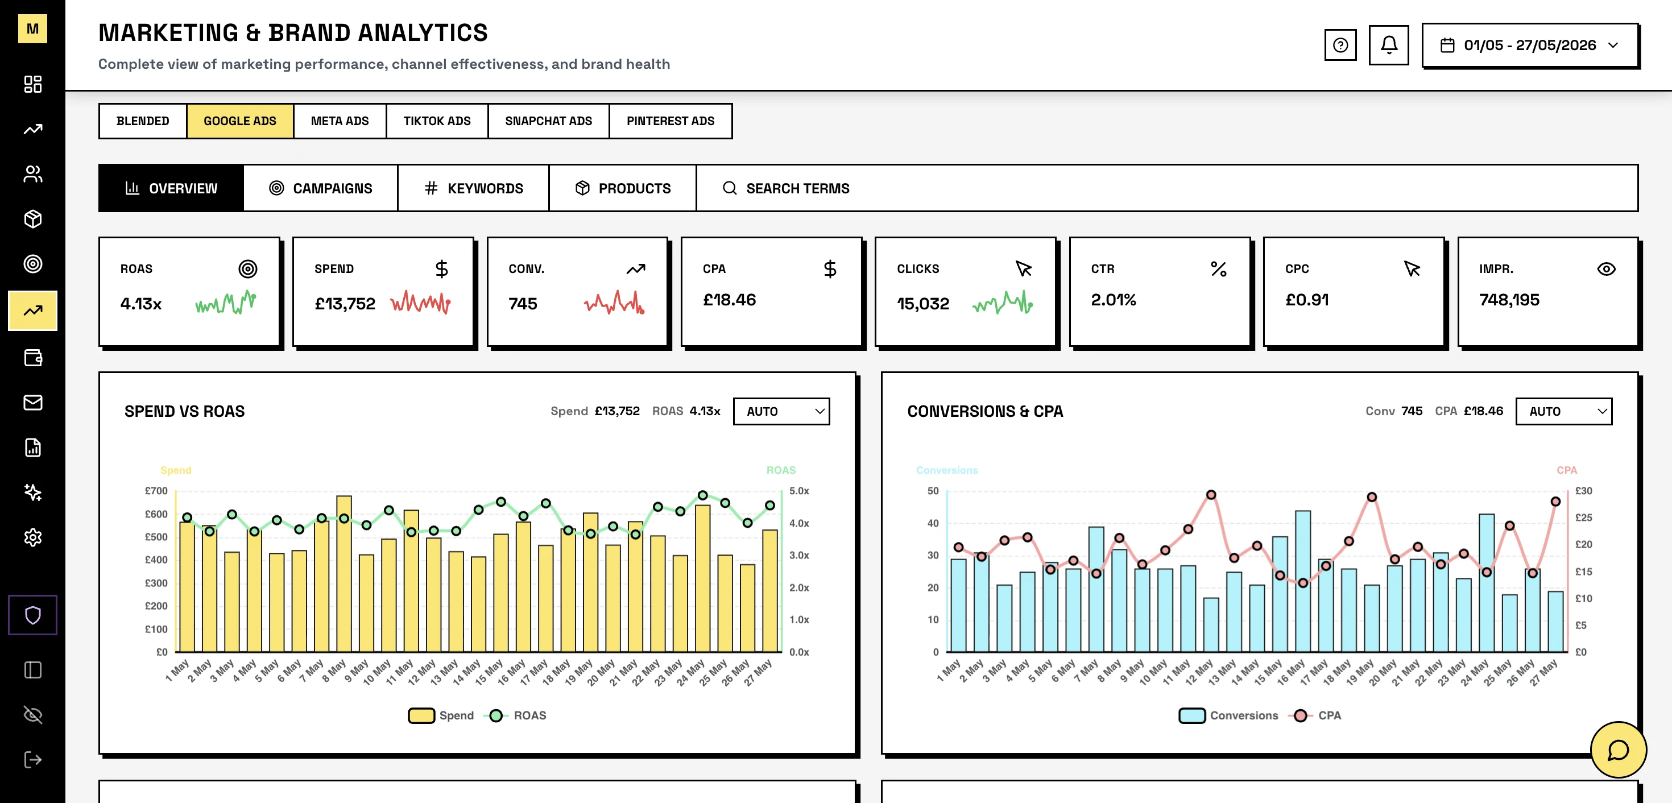Viewport: 1672px width, 803px height.
Task: Click the 16 May conversions bar
Action: [1303, 582]
